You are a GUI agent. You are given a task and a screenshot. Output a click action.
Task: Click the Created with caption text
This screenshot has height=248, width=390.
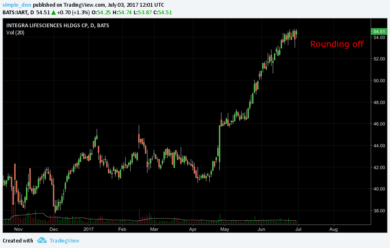(x=18, y=240)
